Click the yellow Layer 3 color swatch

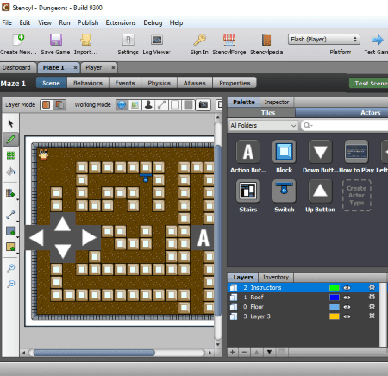click(x=335, y=316)
